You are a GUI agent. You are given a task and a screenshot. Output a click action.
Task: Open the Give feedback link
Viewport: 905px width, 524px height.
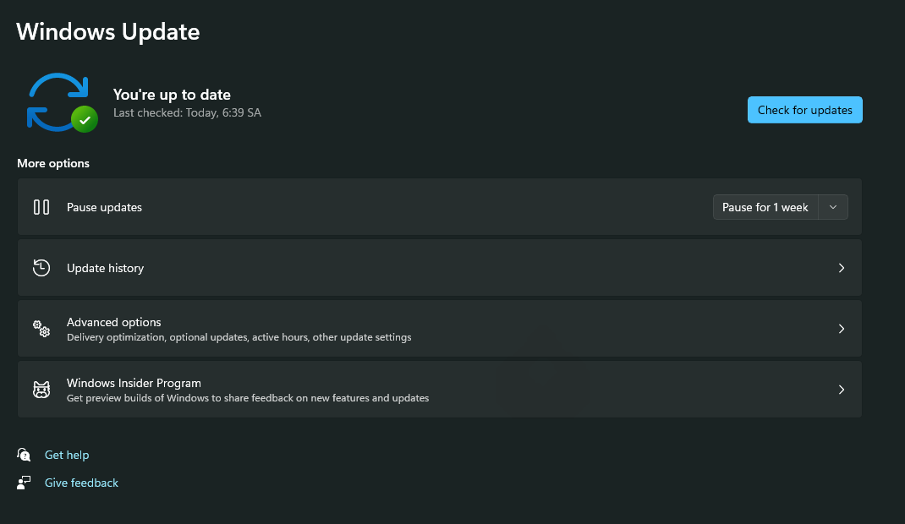(81, 483)
